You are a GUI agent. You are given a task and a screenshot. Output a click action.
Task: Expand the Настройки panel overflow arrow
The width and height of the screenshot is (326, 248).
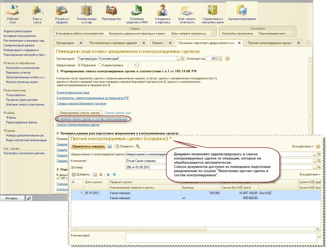click(293, 34)
